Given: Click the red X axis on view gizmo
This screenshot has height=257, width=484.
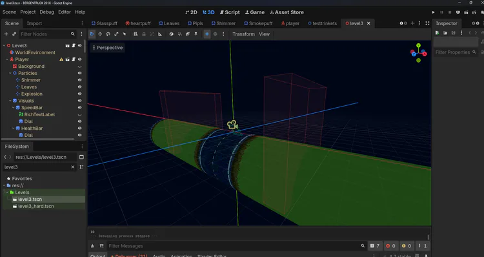Looking at the screenshot, I should click(425, 54).
